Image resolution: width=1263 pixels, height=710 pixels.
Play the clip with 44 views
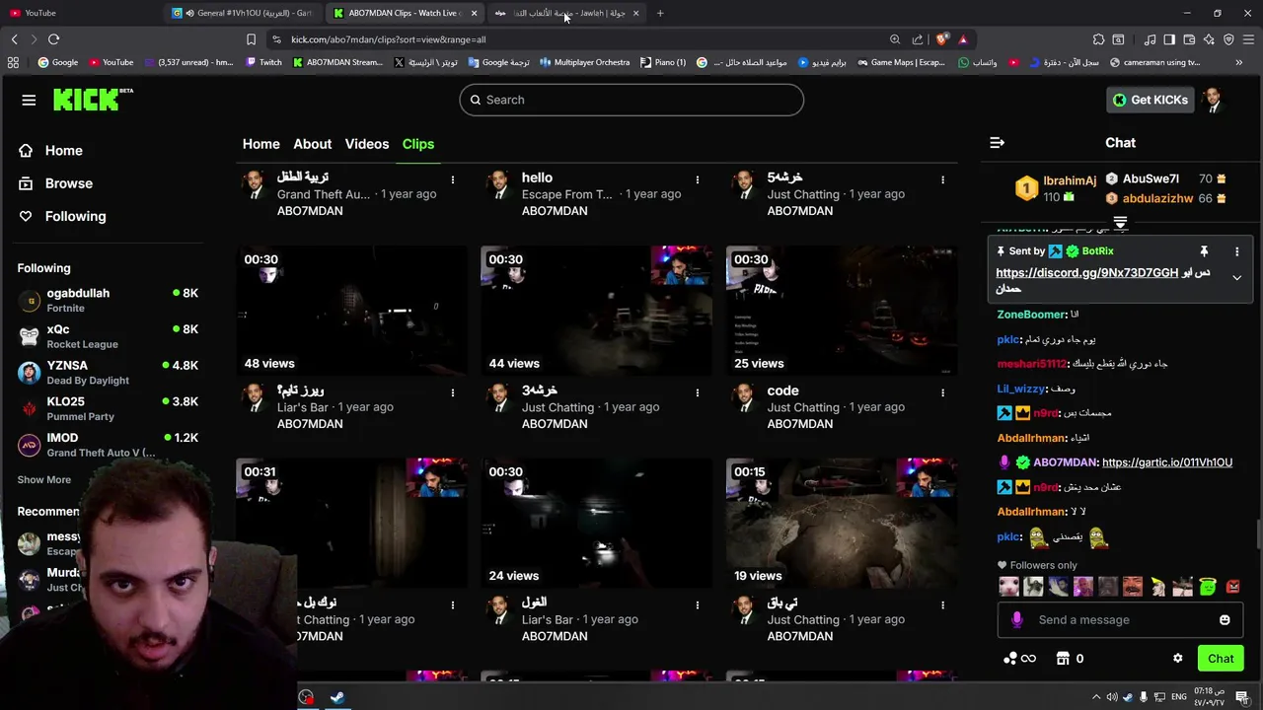[x=596, y=311]
